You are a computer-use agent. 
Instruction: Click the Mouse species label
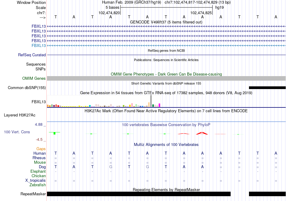point(40,162)
